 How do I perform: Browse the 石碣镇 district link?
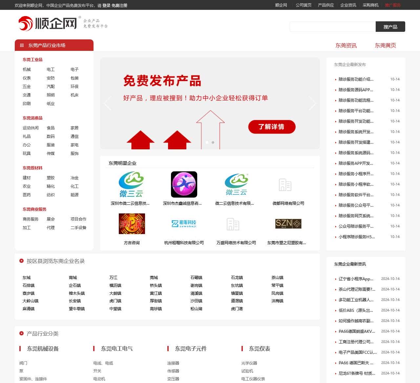(x=196, y=278)
